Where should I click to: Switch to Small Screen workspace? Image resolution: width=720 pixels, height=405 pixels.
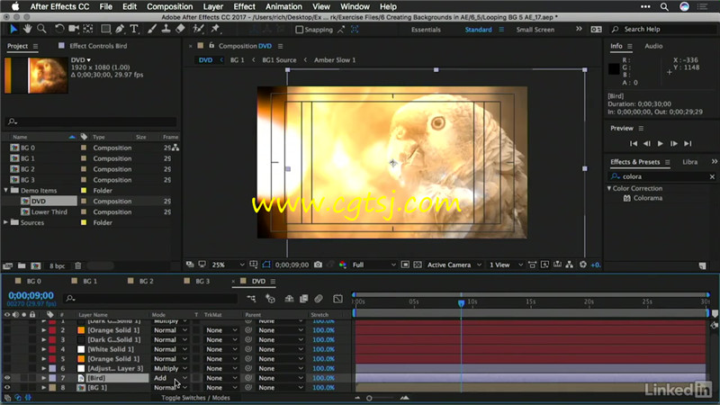click(x=535, y=30)
